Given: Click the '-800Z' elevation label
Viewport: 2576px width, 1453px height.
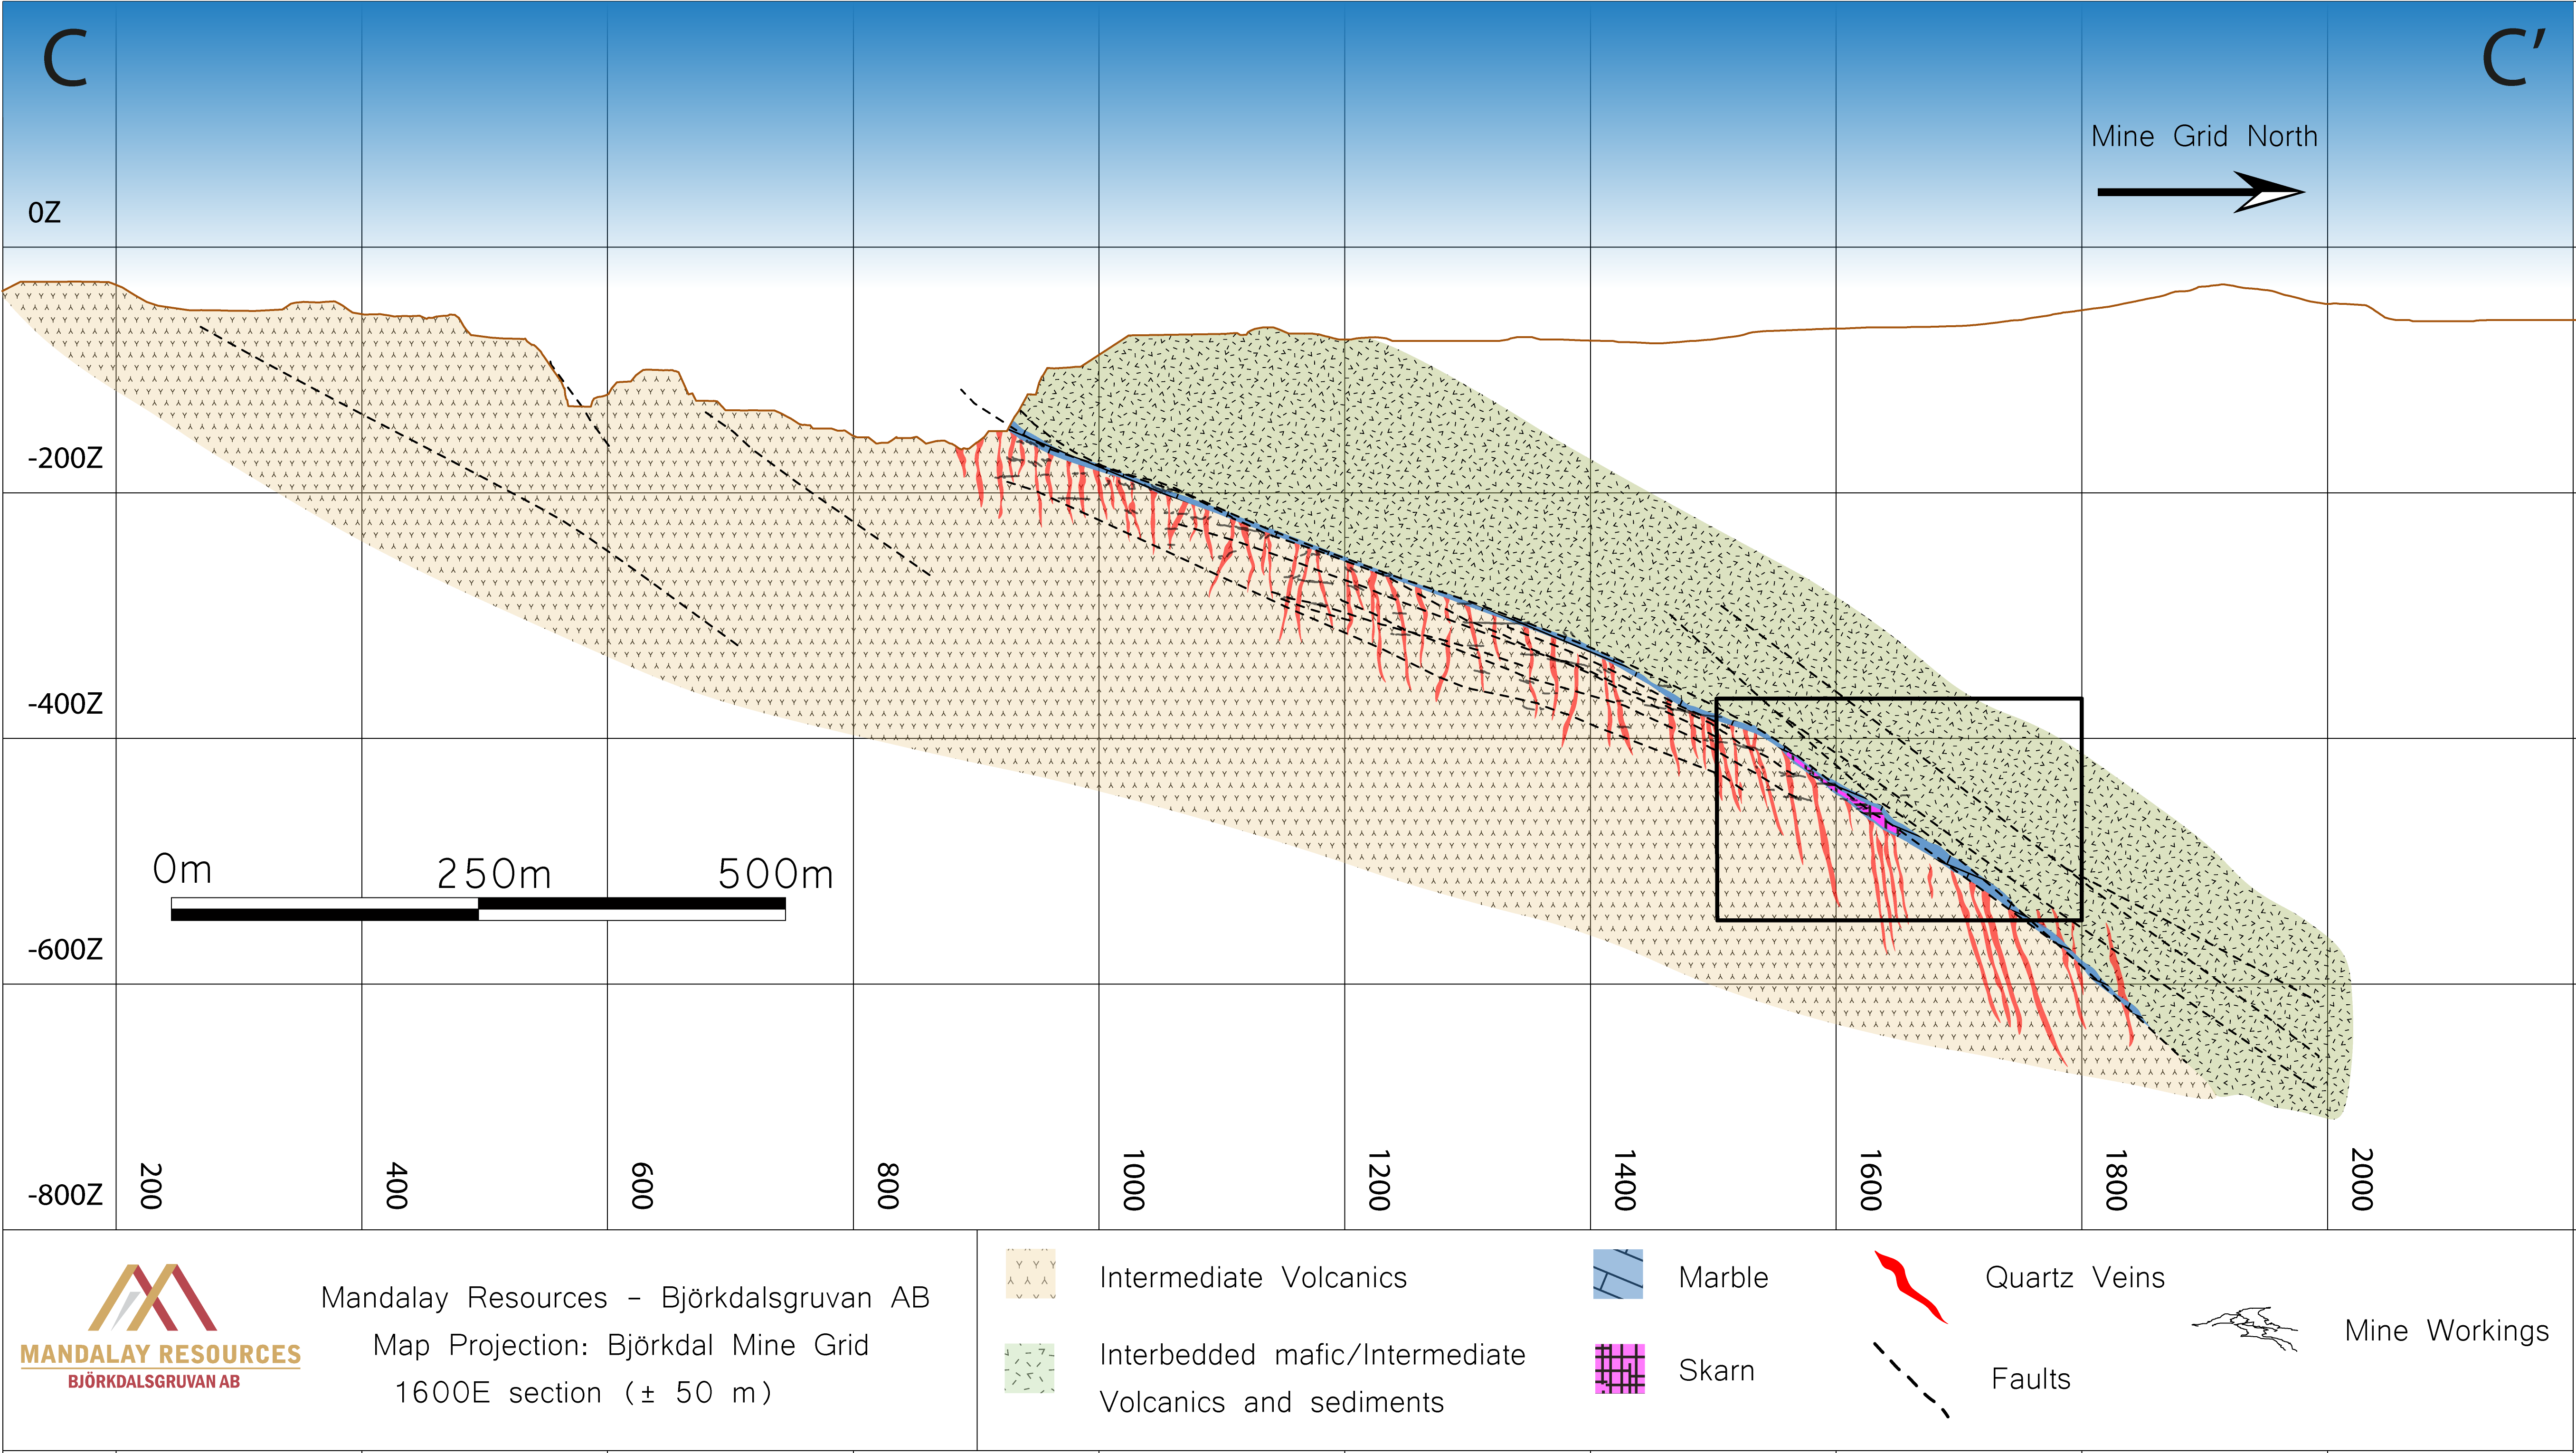Looking at the screenshot, I should 65,1195.
